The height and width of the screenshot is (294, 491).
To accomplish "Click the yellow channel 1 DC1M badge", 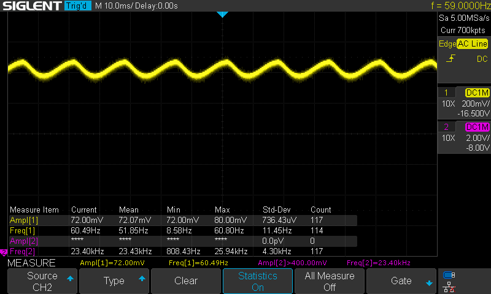I will point(477,92).
